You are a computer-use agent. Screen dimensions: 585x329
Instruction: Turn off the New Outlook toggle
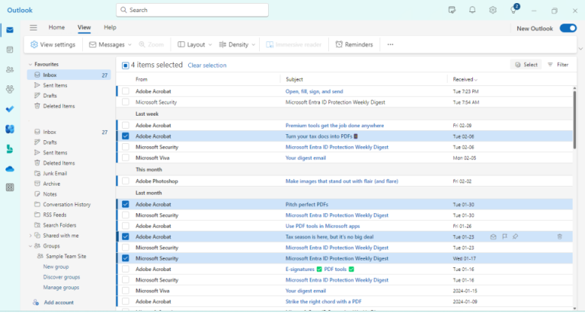(x=567, y=28)
